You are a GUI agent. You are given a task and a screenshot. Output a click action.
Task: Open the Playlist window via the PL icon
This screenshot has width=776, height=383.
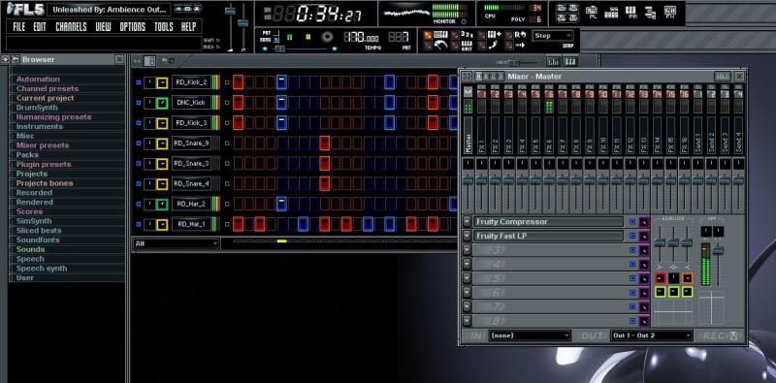tap(591, 12)
